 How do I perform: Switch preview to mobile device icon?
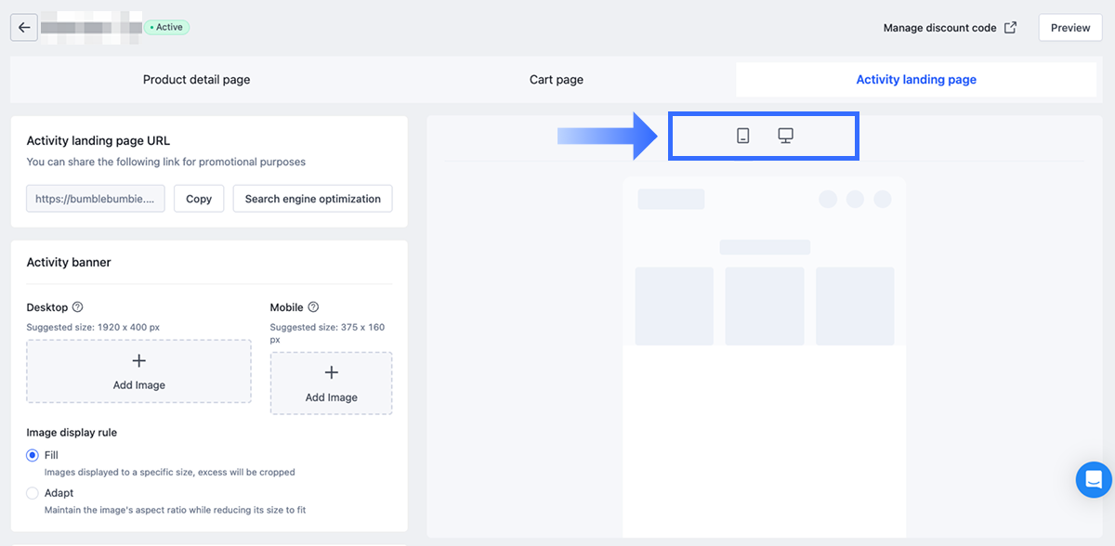pos(742,136)
